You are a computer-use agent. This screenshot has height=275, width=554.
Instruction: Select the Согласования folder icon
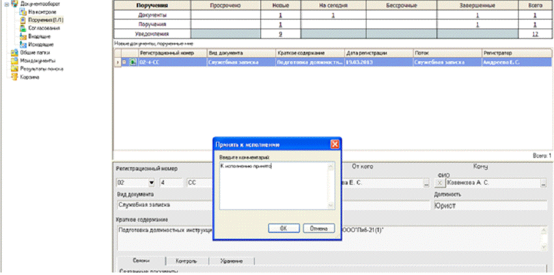click(x=23, y=29)
